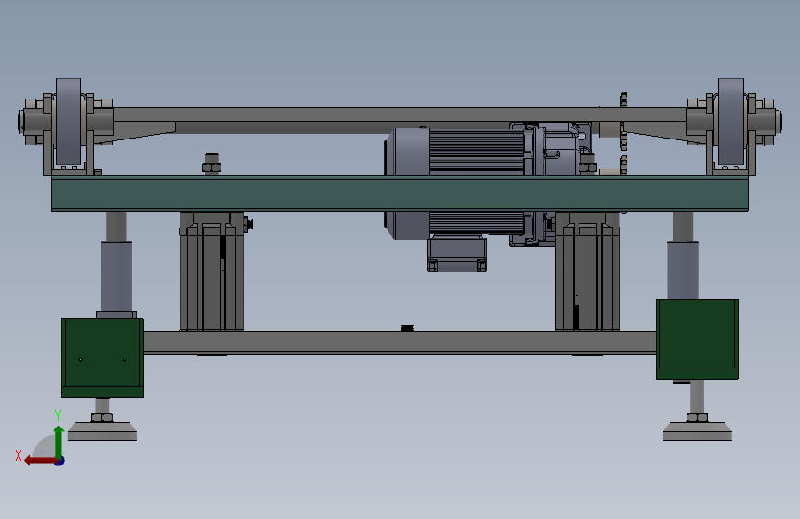Select the left leveling foot pad
The height and width of the screenshot is (519, 800).
[x=102, y=431]
